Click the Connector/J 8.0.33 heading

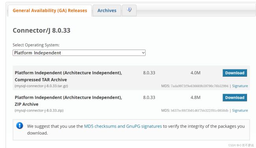tap(41, 30)
